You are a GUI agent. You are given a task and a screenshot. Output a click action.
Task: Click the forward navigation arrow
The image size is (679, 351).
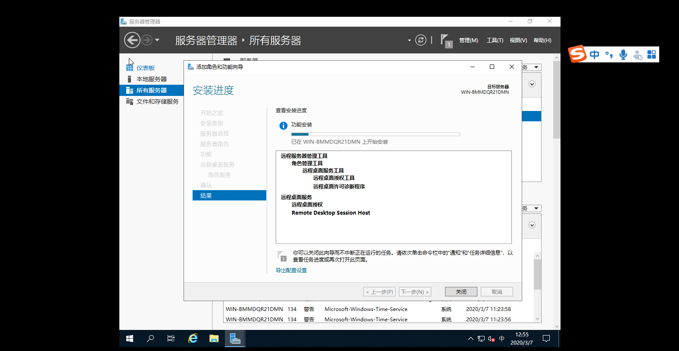(x=147, y=40)
